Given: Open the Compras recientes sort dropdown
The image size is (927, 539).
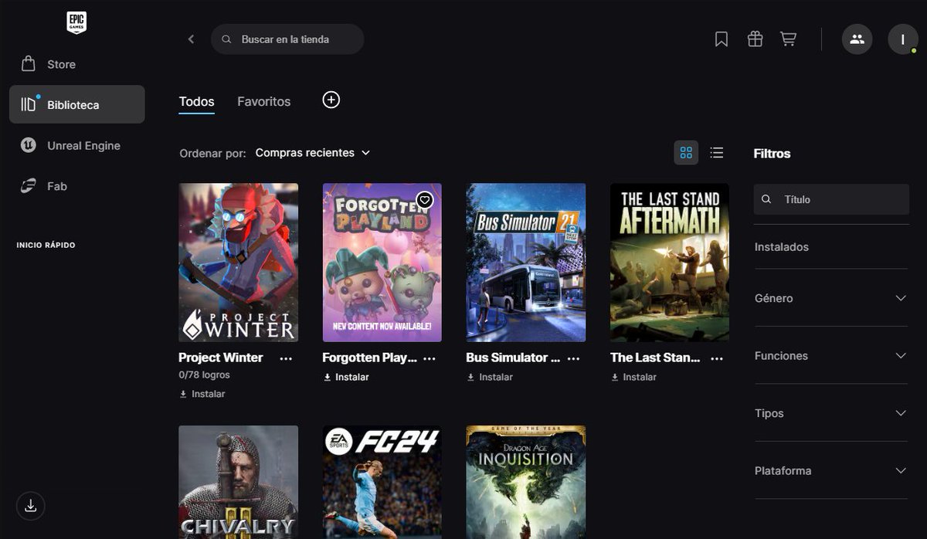Looking at the screenshot, I should [313, 153].
